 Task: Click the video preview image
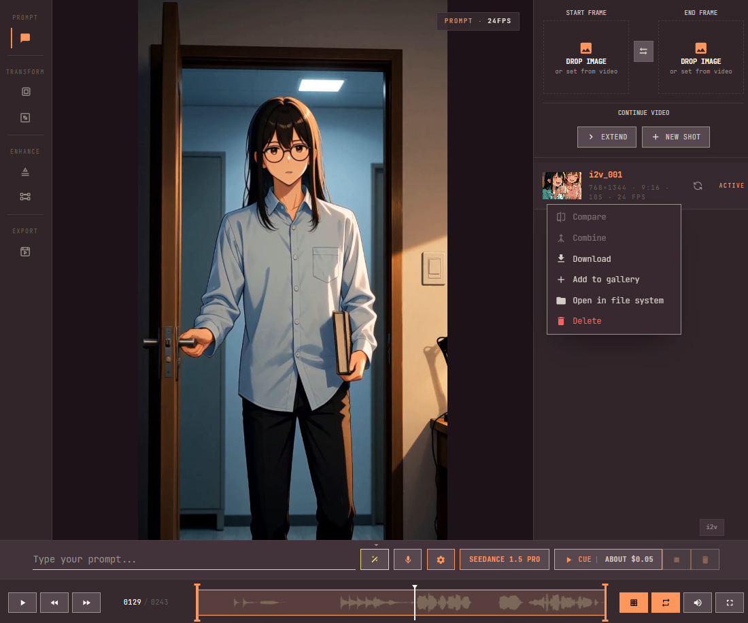292,270
